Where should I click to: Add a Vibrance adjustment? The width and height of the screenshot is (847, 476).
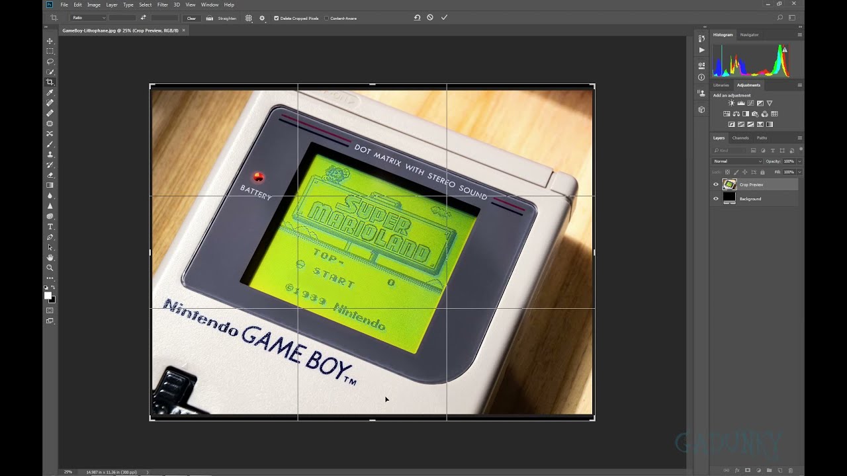point(770,103)
